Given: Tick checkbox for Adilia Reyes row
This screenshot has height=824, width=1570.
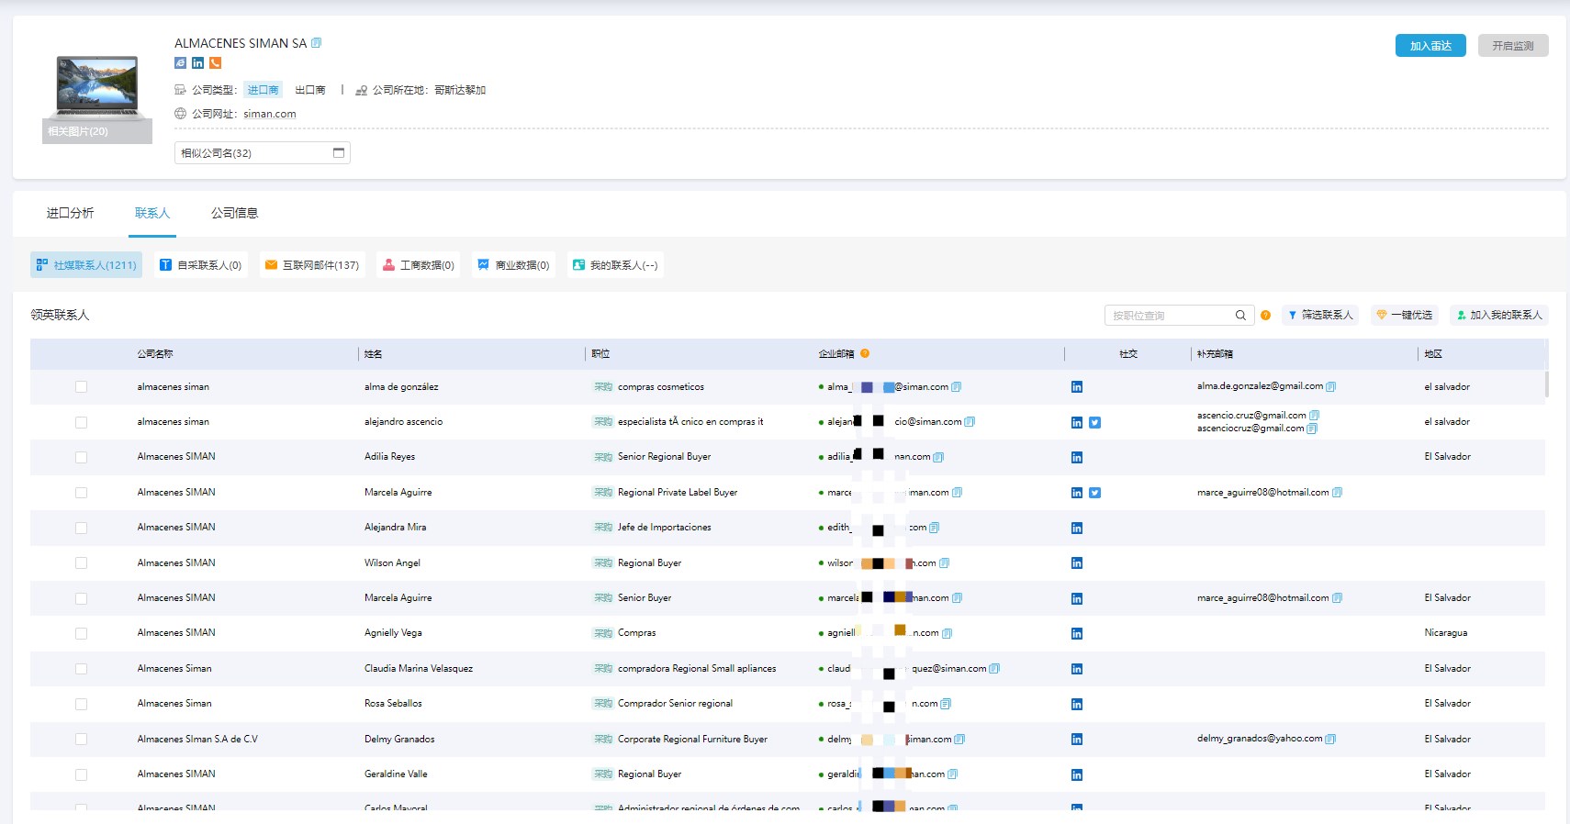Looking at the screenshot, I should [x=81, y=458].
